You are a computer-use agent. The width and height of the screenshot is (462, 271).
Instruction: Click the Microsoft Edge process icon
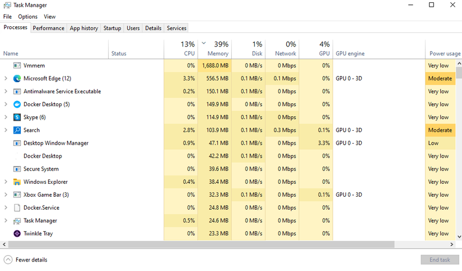pos(17,79)
